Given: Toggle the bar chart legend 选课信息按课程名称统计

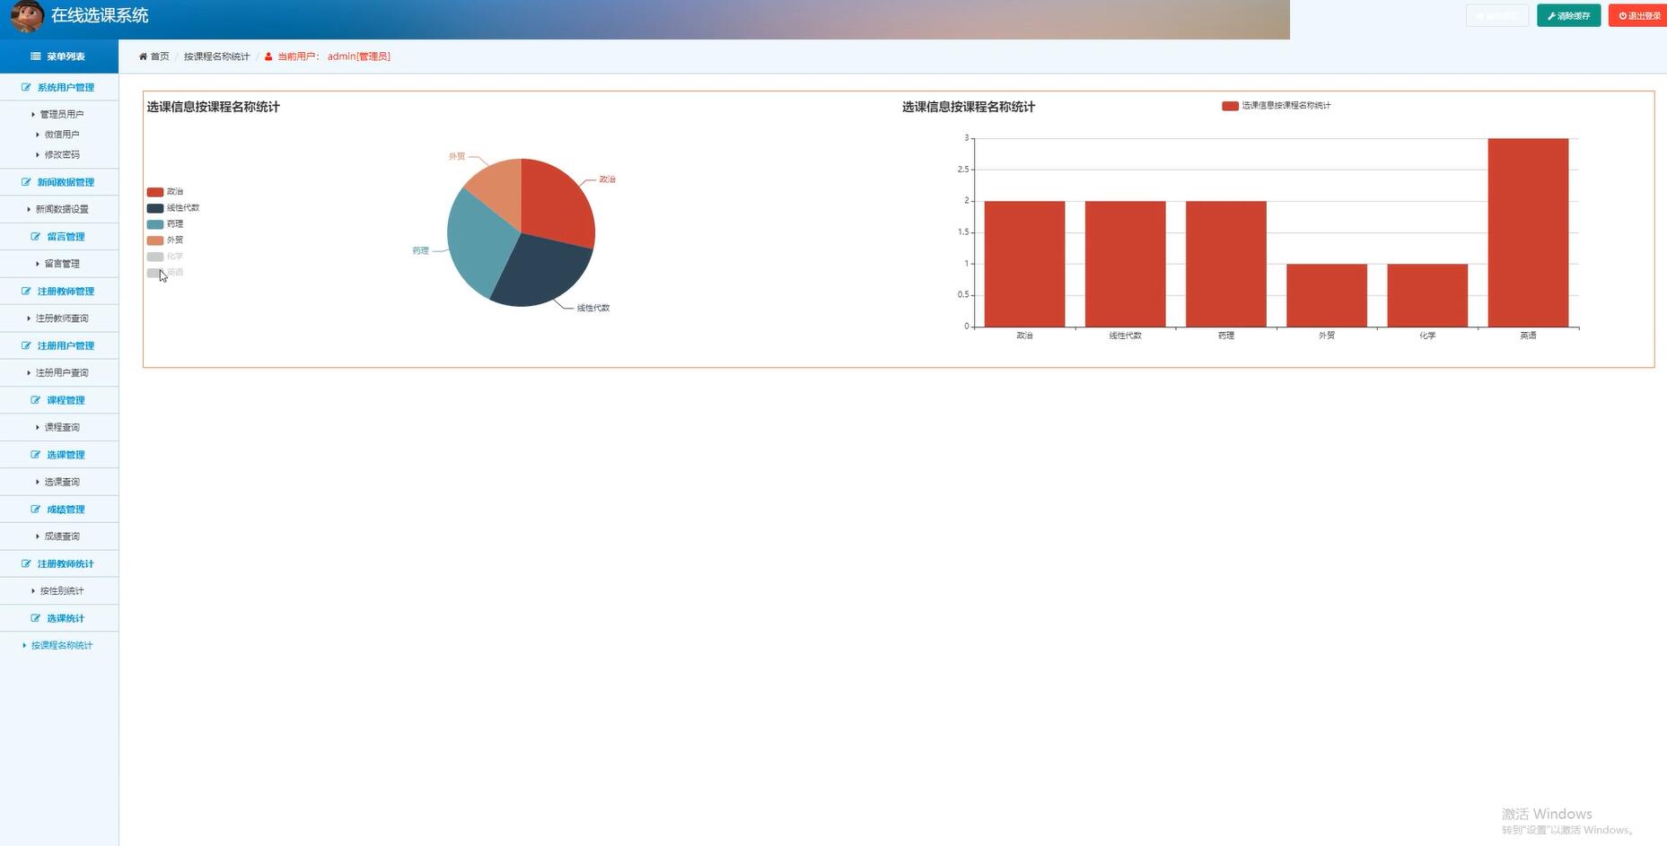Looking at the screenshot, I should pos(1276,106).
